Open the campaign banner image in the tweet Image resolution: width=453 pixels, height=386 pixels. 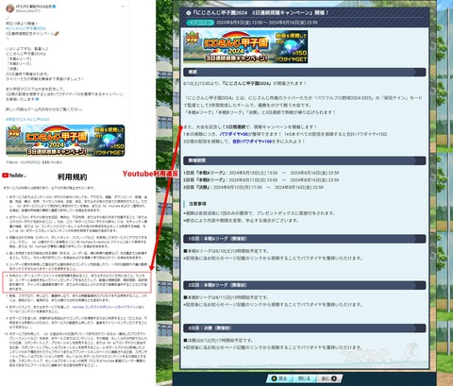(65, 141)
